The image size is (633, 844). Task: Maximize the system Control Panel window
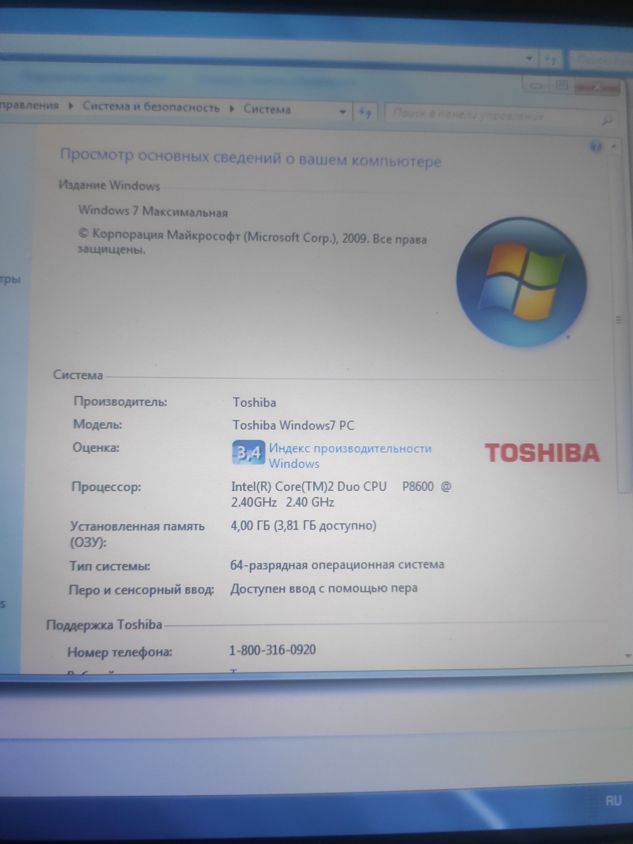tap(562, 86)
